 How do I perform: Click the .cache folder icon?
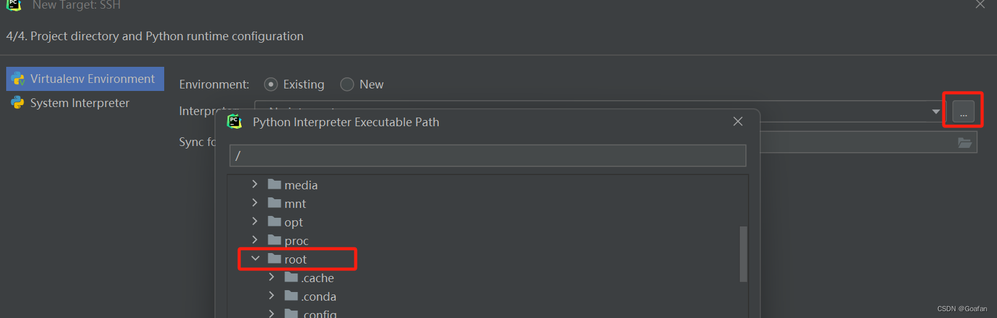pyautogui.click(x=291, y=277)
